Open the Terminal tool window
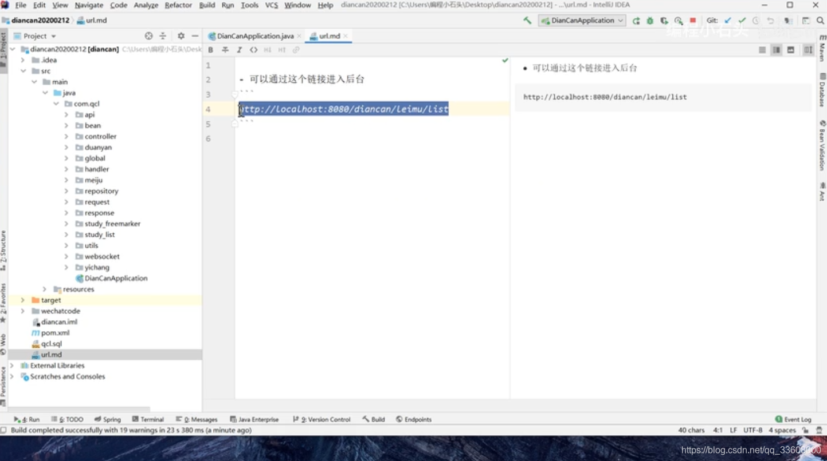The height and width of the screenshot is (461, 827). (148, 419)
